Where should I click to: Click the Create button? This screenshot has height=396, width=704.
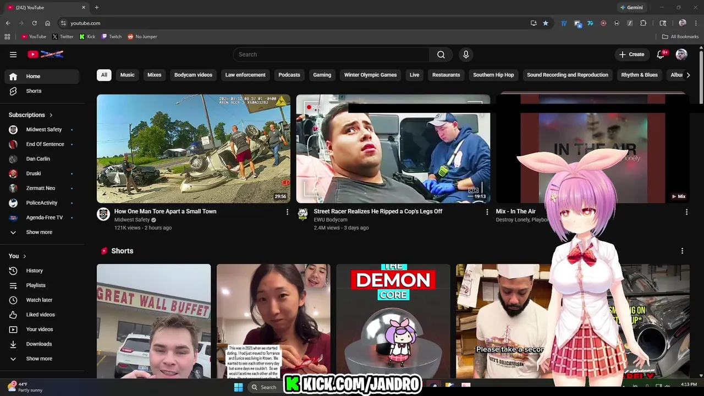[631, 54]
